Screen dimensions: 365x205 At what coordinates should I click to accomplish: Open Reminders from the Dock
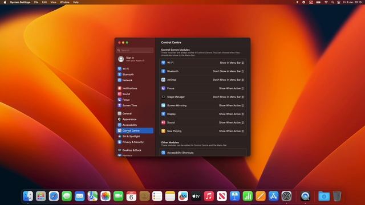[x=157, y=196]
